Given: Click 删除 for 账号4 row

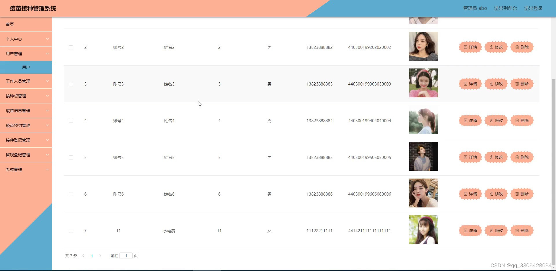Looking at the screenshot, I should point(522,120).
